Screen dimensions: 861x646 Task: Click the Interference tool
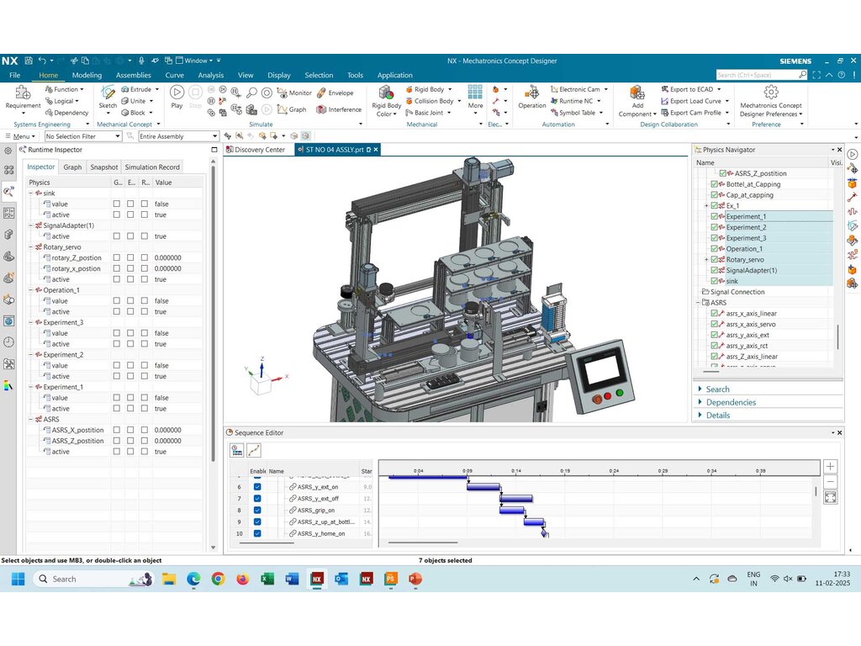pyautogui.click(x=339, y=109)
